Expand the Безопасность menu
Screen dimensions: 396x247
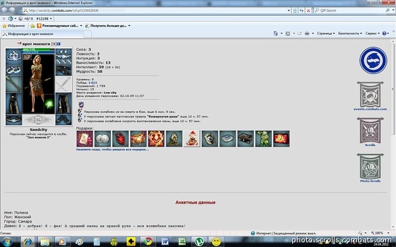[350, 34]
